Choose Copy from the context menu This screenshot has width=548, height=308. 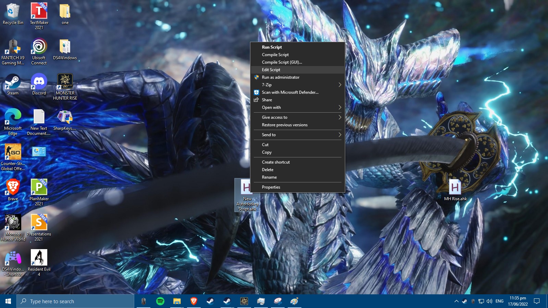[298, 152]
